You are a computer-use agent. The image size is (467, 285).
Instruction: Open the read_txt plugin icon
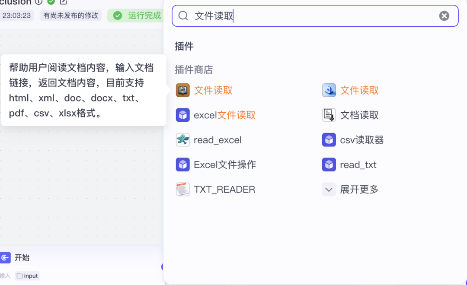(329, 165)
